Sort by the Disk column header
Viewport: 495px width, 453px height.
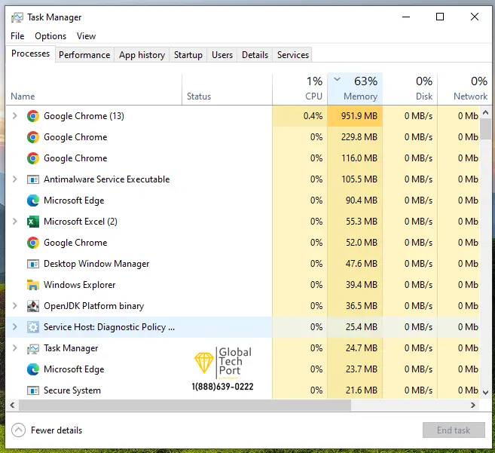coord(410,90)
